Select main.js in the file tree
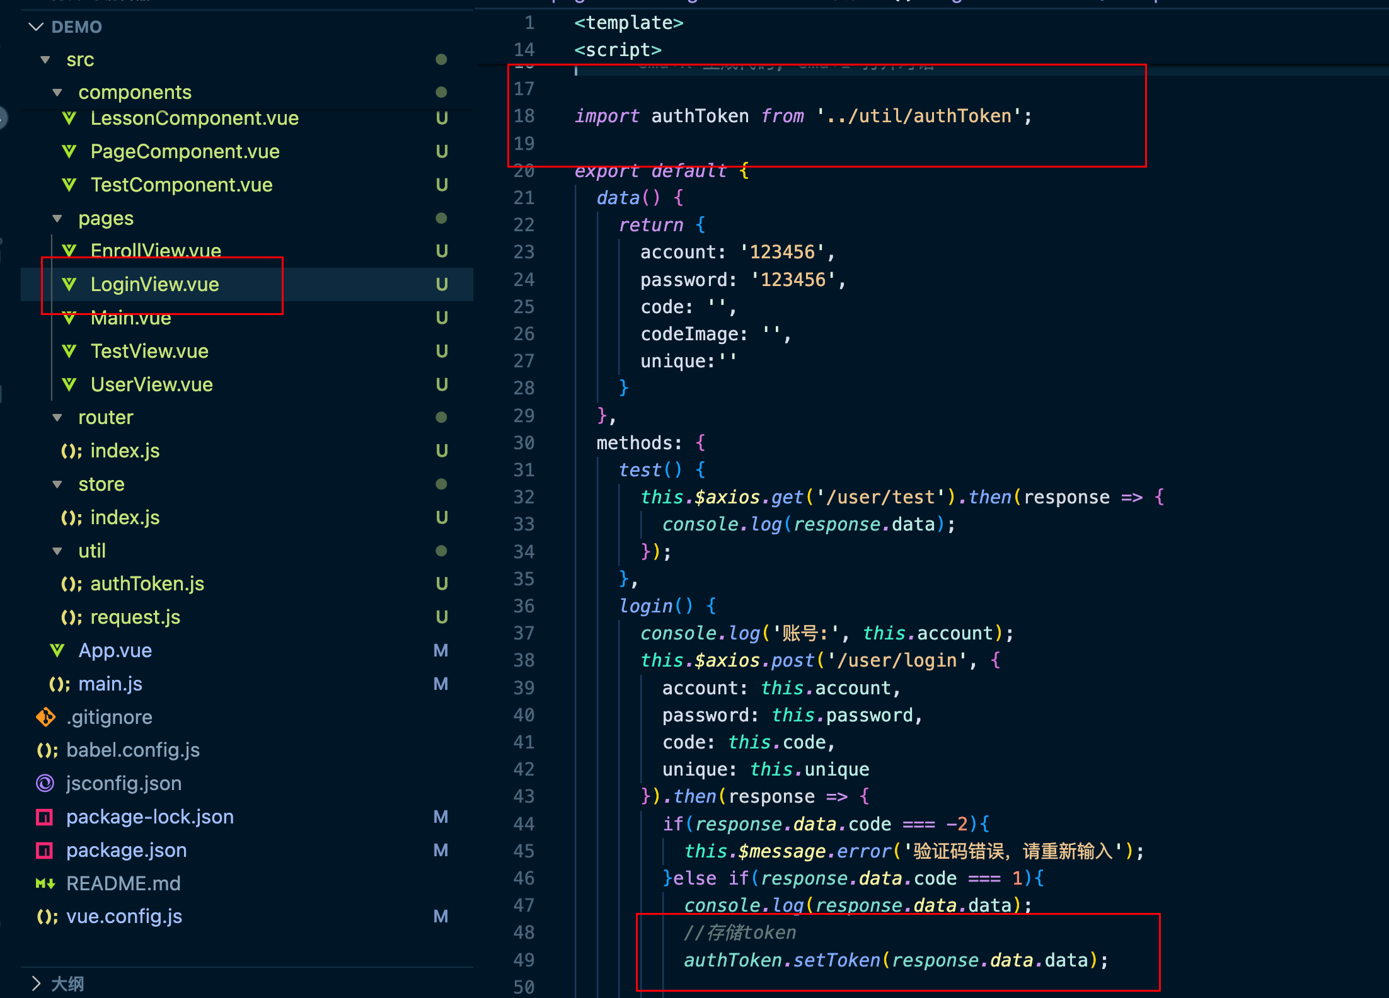The image size is (1389, 998). tap(110, 684)
